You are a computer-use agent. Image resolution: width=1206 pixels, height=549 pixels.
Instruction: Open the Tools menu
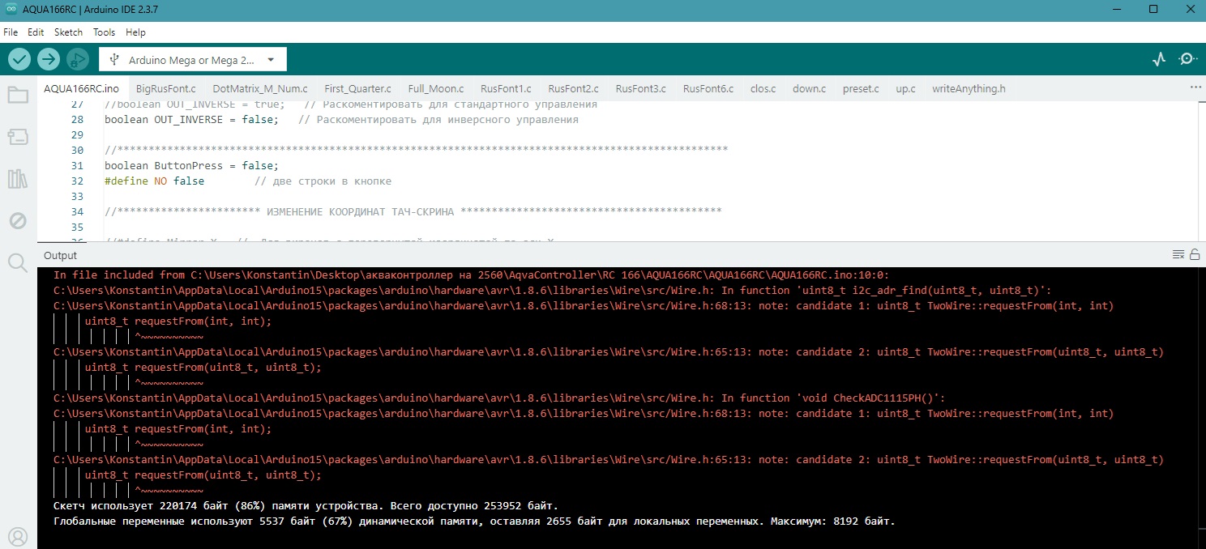pyautogui.click(x=104, y=32)
